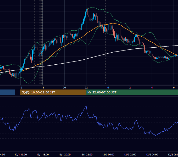Click the 12/2 04:00 time label
Viewport: 178px width, 157px height.
[152, 154]
